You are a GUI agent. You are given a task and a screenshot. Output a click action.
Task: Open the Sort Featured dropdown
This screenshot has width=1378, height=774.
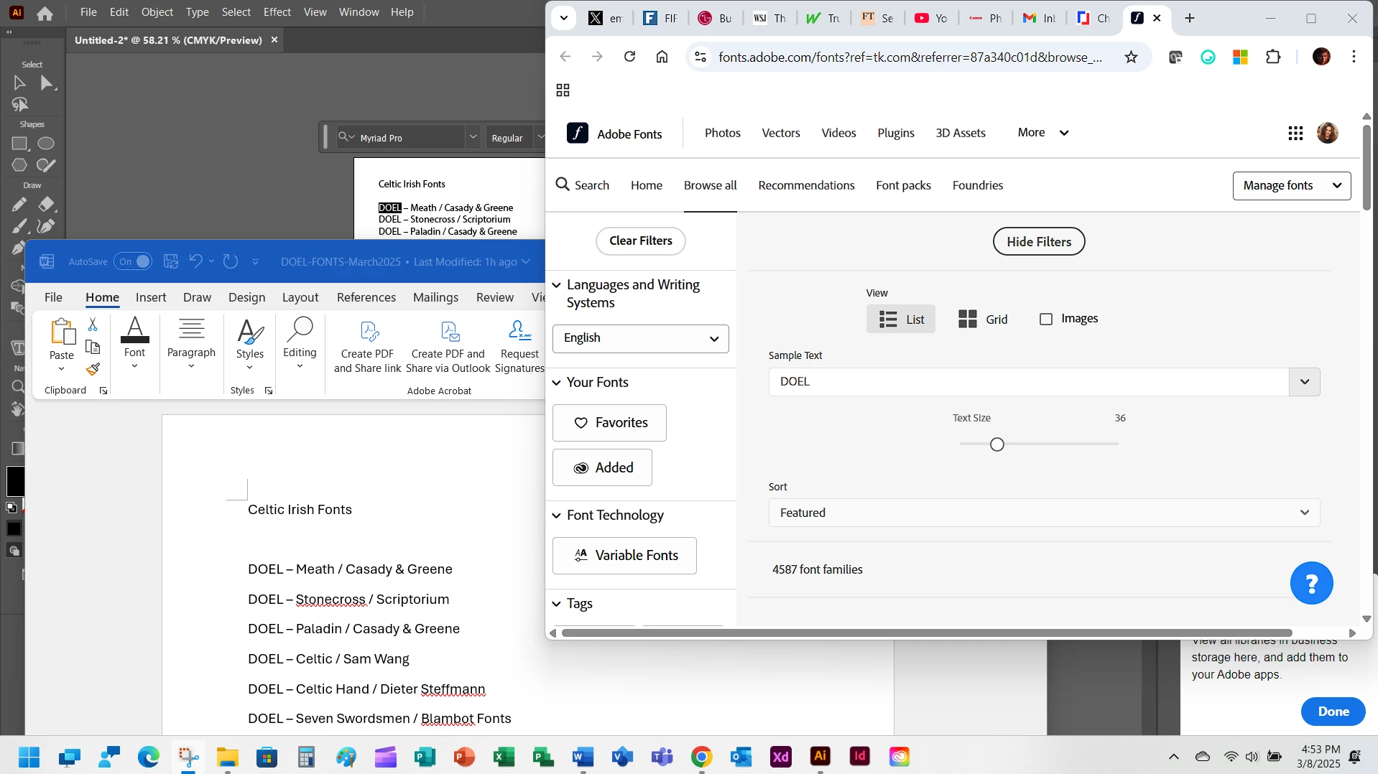tap(1045, 513)
